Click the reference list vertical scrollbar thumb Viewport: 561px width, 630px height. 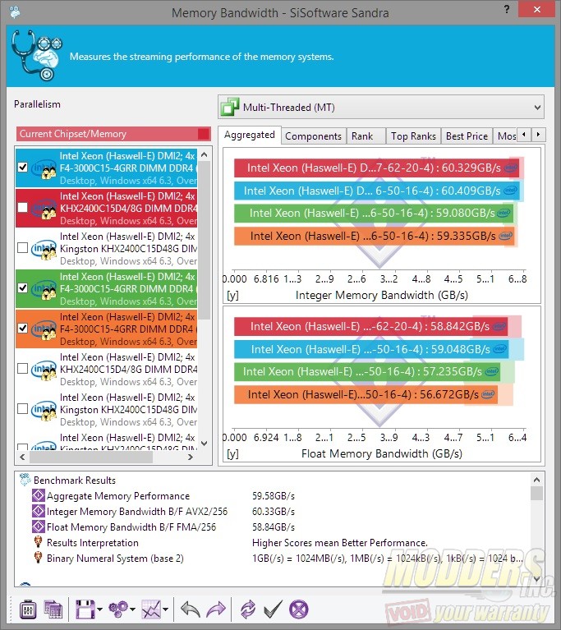point(205,241)
